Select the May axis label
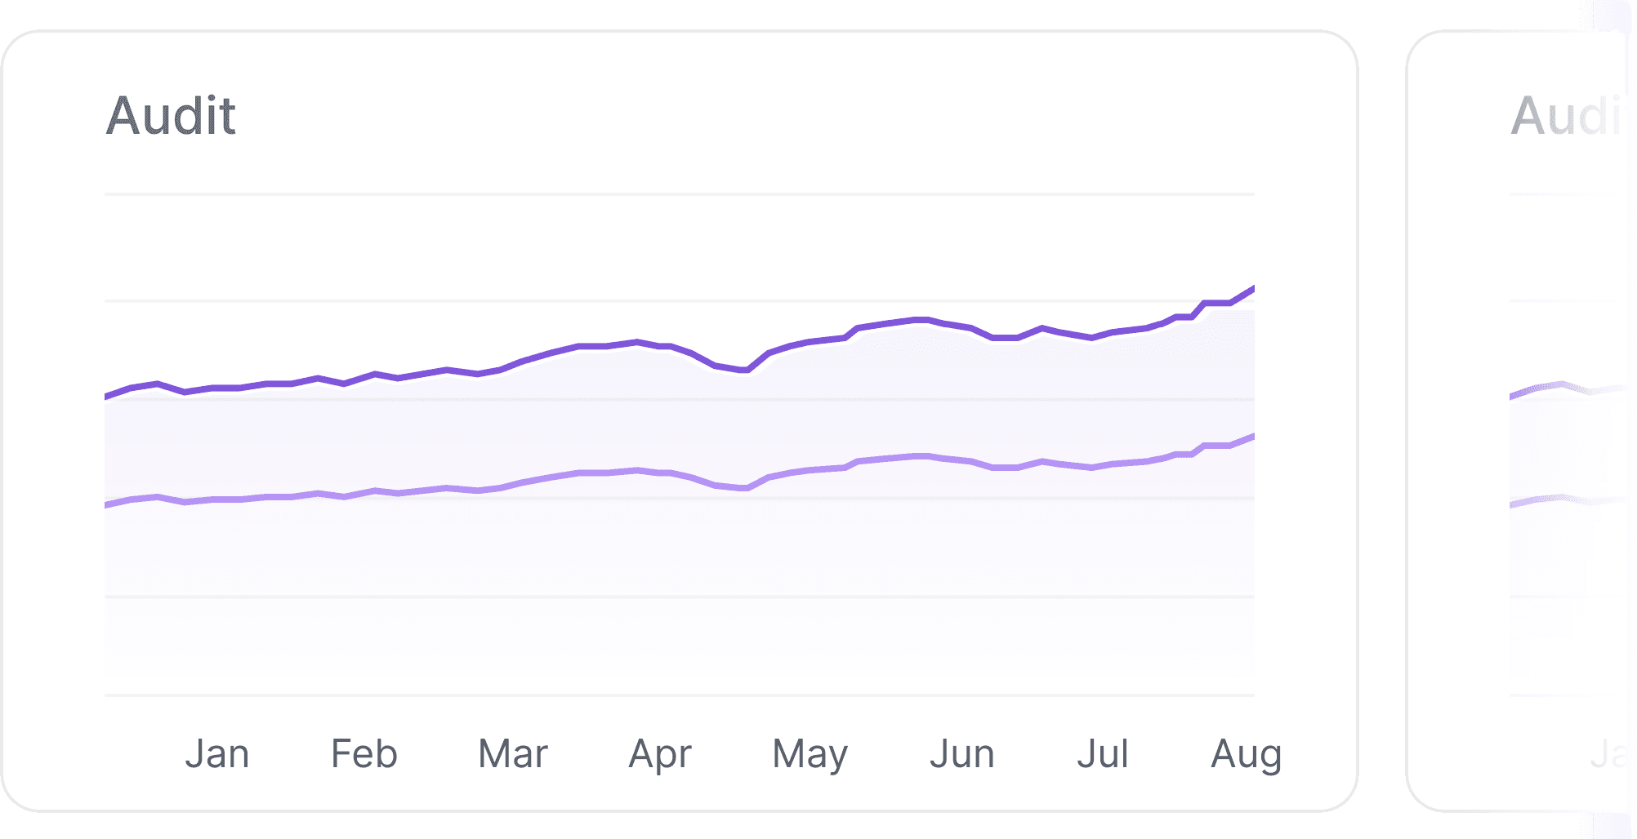Viewport: 1637px width, 839px height. (x=810, y=755)
